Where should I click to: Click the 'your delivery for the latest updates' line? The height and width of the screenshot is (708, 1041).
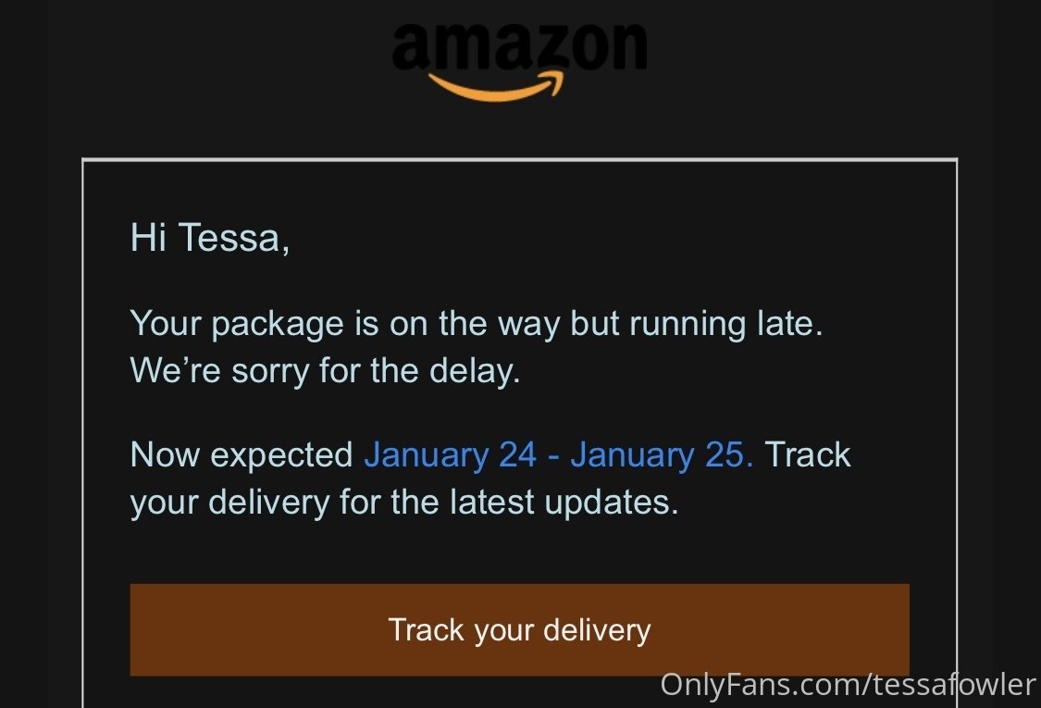[x=404, y=503]
